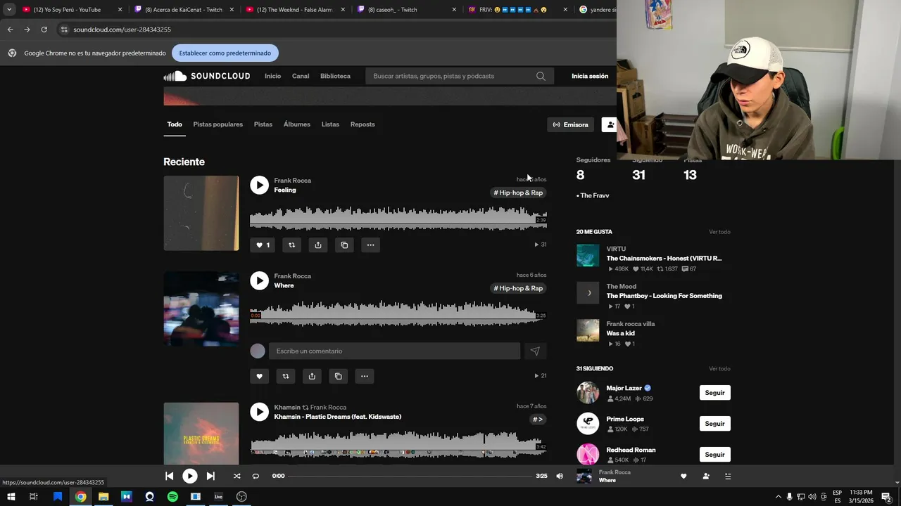Click the # Hip-hop & Rap tag on Feeling
Screen dimensions: 901x506
point(518,193)
